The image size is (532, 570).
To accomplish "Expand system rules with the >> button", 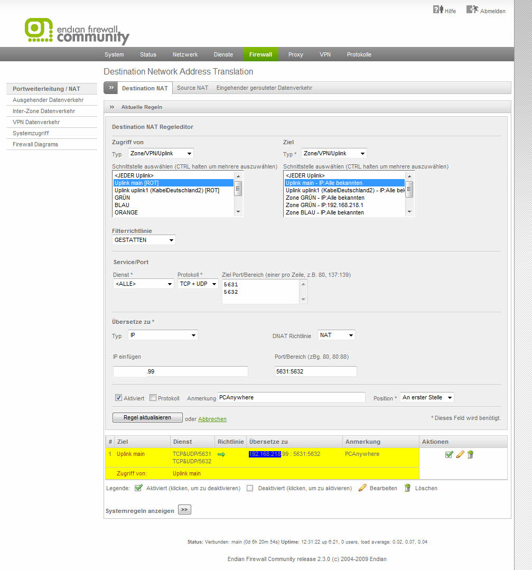I will (184, 510).
